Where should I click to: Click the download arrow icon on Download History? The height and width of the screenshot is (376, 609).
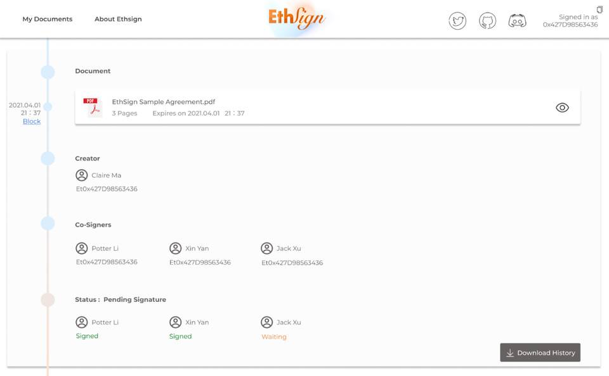(x=510, y=353)
